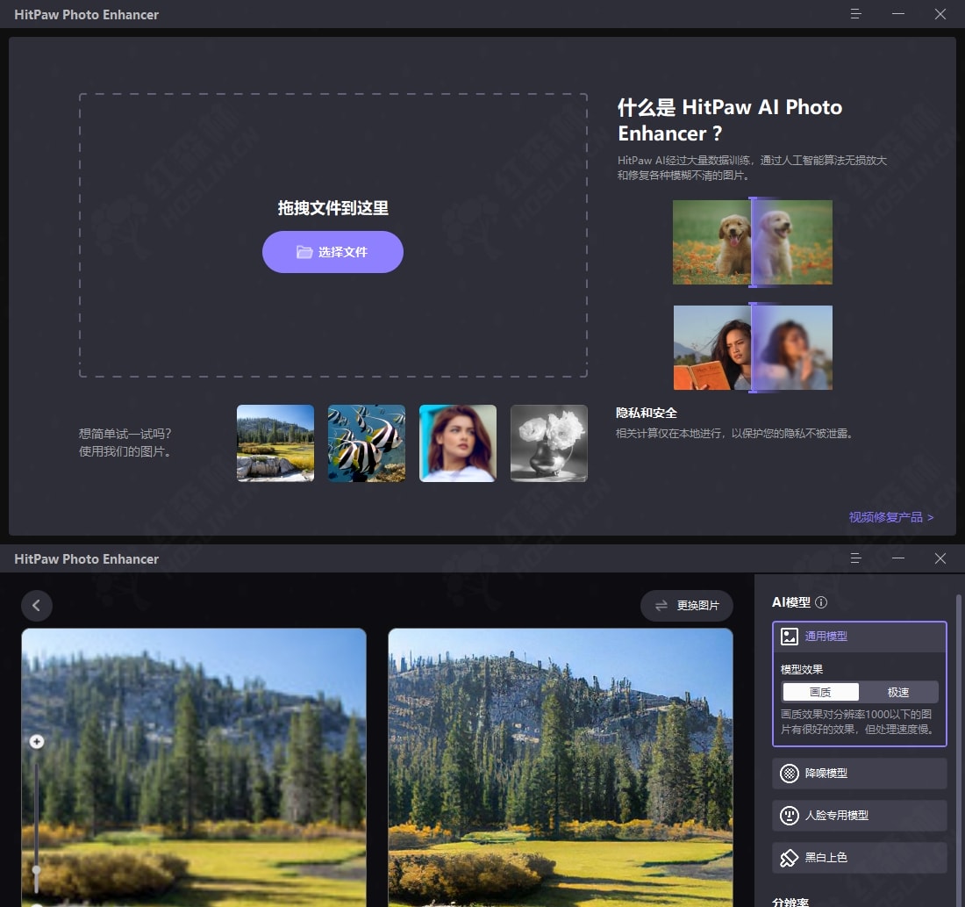Click the 模型效果 label

[801, 669]
